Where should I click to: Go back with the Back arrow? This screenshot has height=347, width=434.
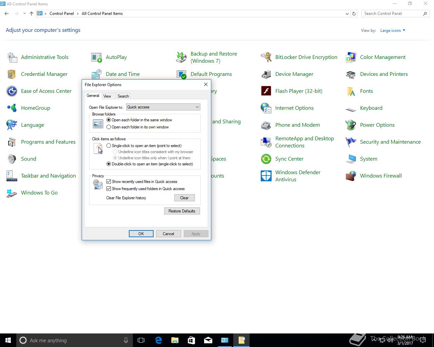7,14
